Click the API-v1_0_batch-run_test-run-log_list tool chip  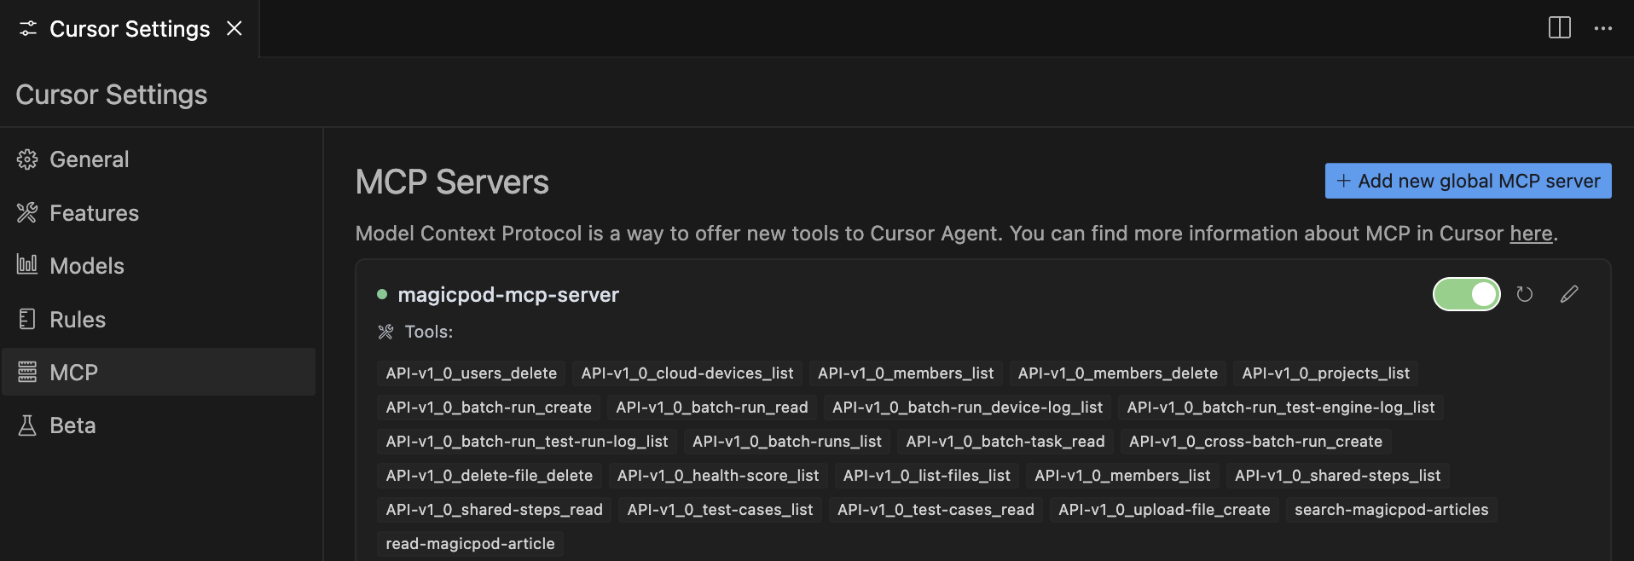pyautogui.click(x=527, y=442)
